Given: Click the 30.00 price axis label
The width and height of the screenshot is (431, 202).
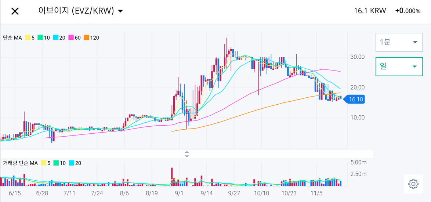Looking at the screenshot, I should coord(358,57).
